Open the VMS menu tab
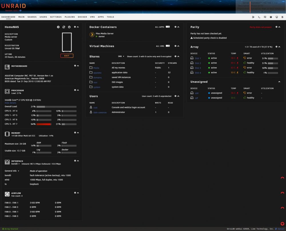Image resolution: width=286 pixels, height=231 pixels. 92,17
